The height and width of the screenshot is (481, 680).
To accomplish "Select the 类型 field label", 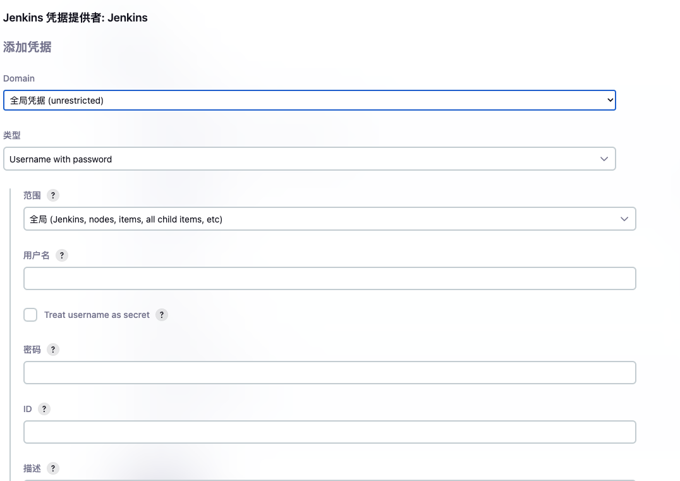I will click(x=12, y=135).
